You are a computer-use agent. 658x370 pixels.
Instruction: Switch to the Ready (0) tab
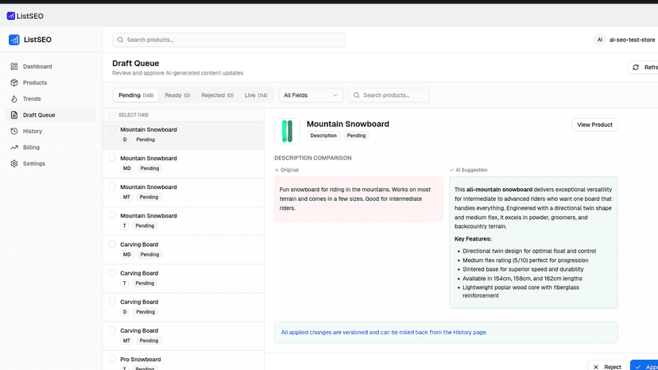(177, 95)
